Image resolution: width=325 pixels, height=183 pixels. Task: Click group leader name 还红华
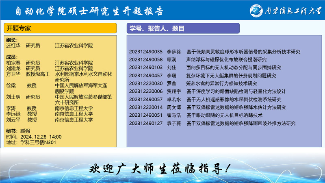point(13,46)
